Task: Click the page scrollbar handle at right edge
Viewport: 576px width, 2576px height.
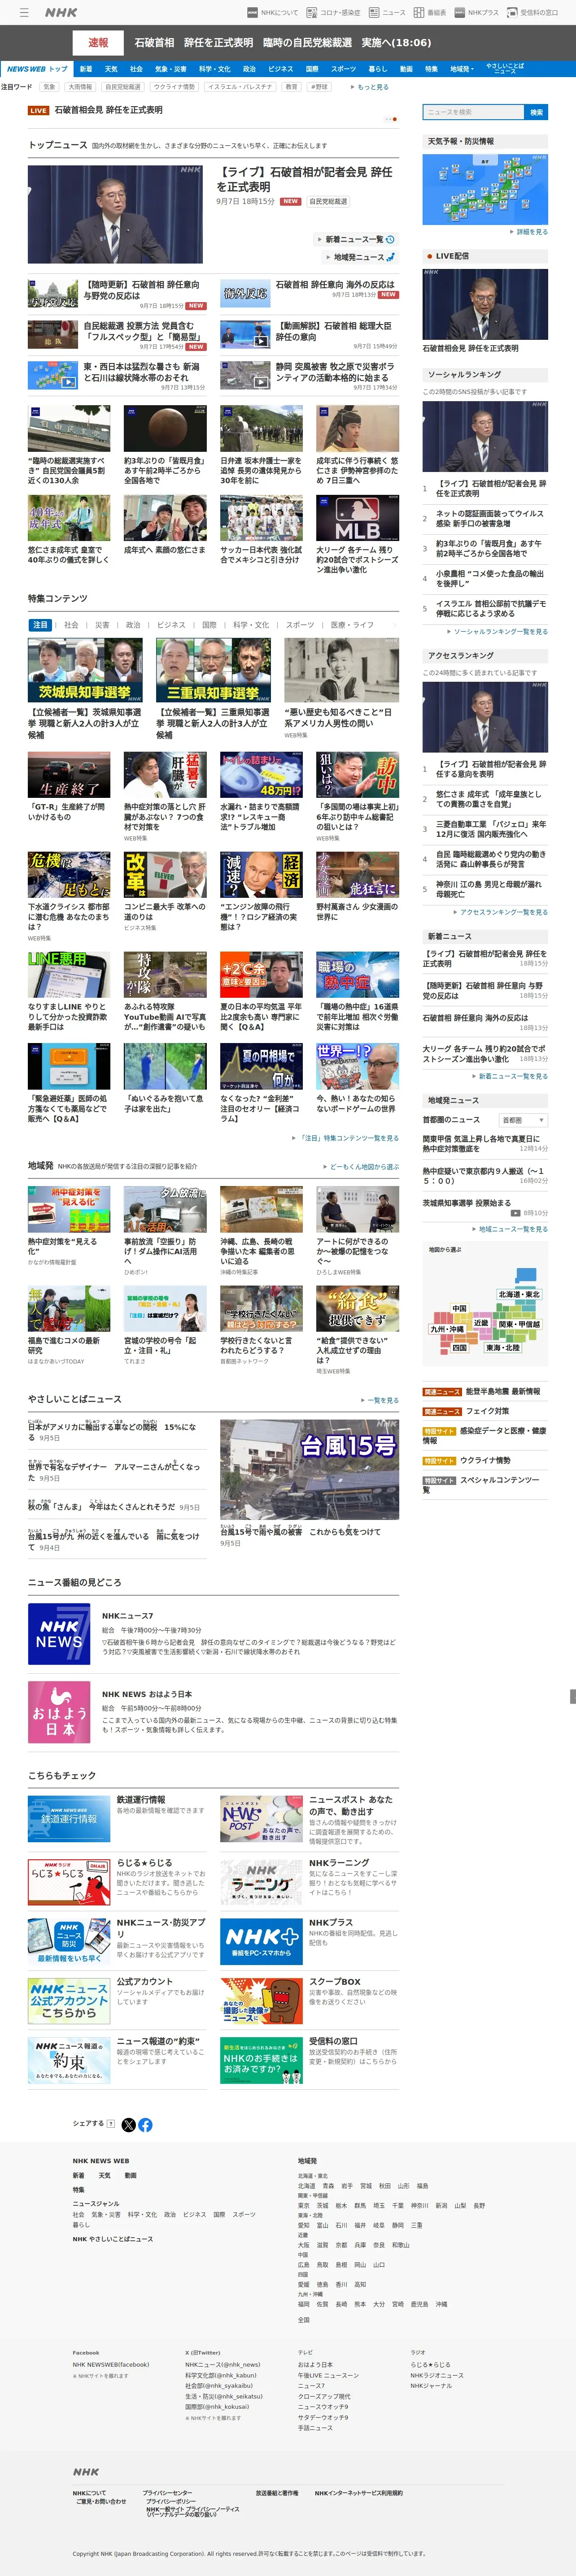Action: pos(572,1697)
